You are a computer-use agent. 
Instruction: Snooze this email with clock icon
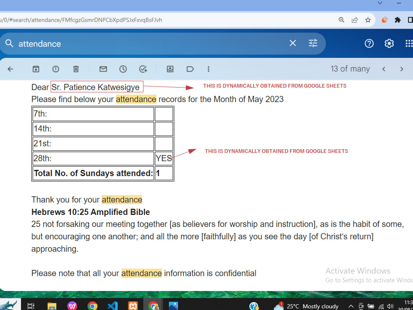click(123, 69)
